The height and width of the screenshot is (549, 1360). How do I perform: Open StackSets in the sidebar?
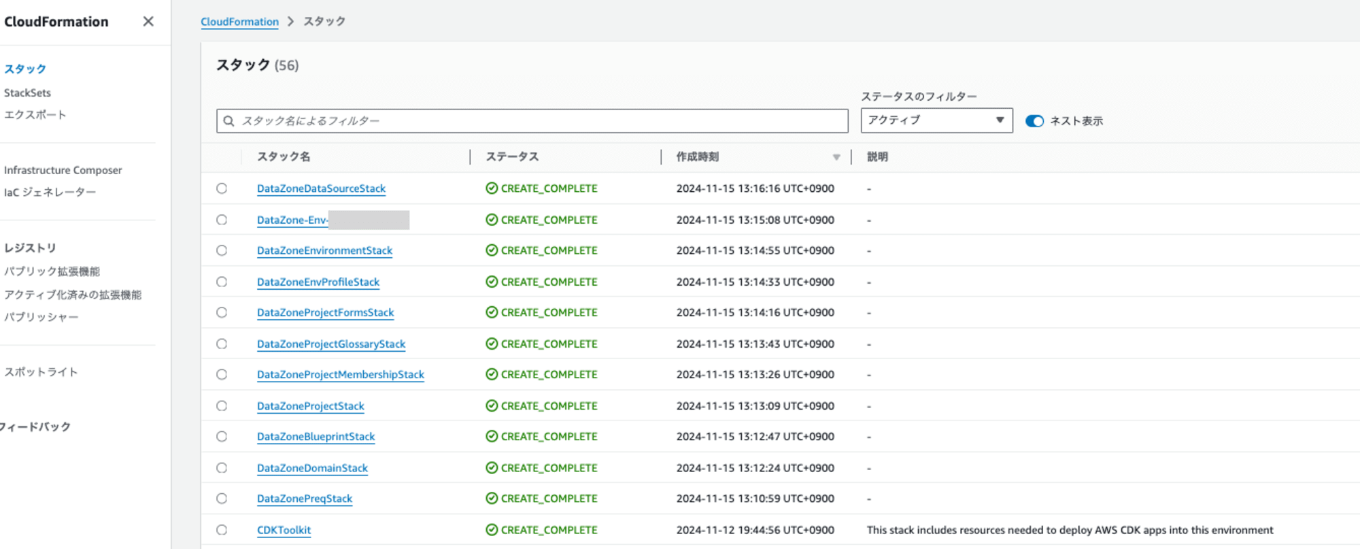(x=27, y=93)
